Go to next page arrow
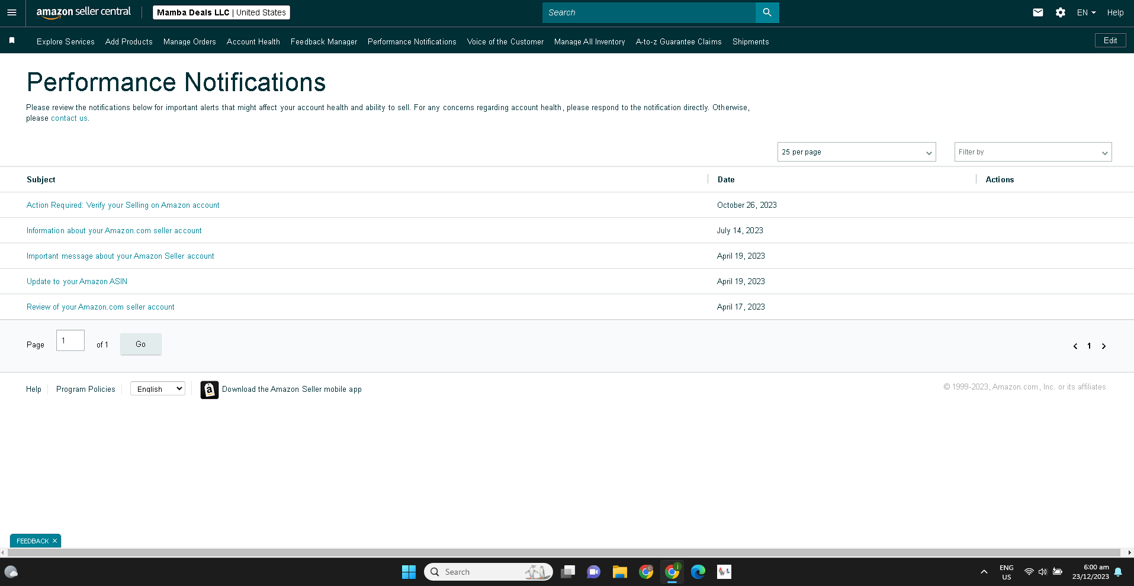The width and height of the screenshot is (1134, 586). tap(1104, 346)
